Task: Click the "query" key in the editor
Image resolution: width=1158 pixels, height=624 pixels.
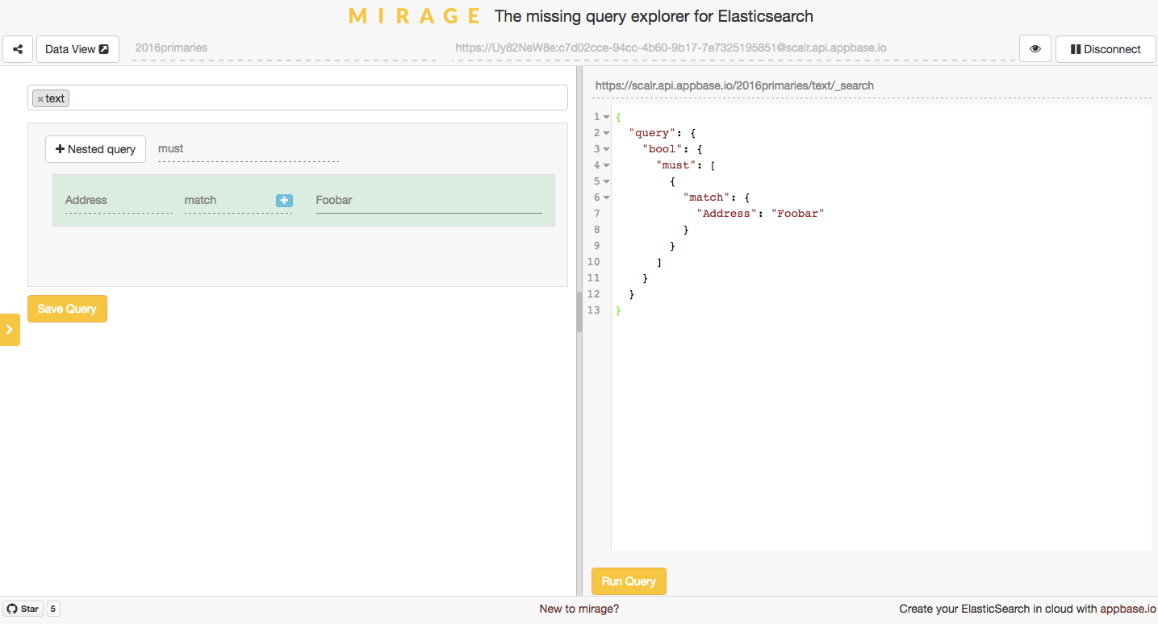Action: pos(653,133)
